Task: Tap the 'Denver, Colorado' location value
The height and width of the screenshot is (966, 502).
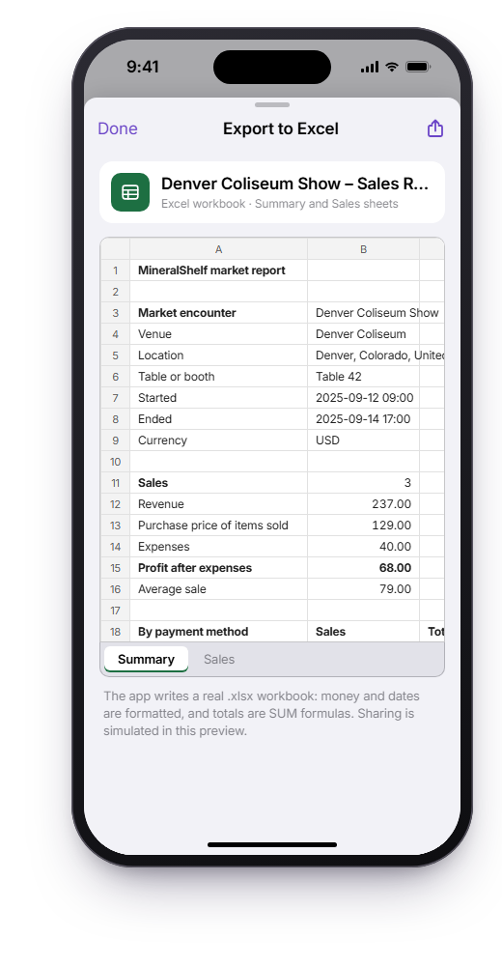Action: tap(363, 355)
